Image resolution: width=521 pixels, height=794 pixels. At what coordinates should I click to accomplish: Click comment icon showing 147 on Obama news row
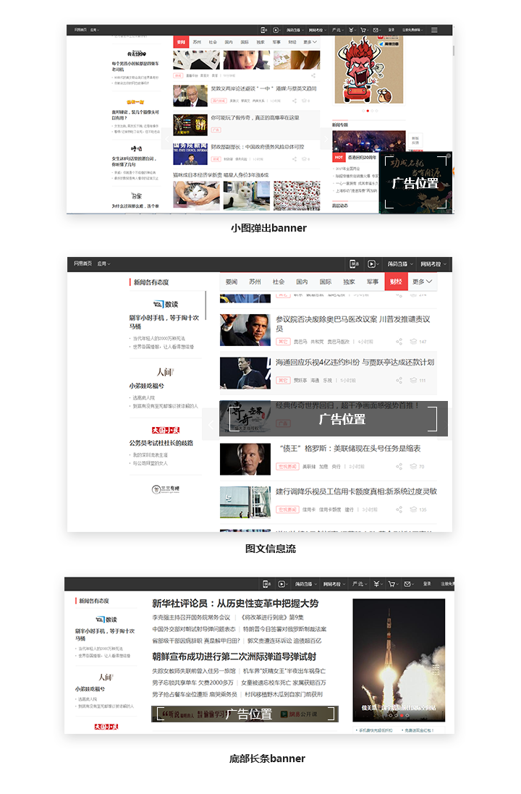point(413,342)
